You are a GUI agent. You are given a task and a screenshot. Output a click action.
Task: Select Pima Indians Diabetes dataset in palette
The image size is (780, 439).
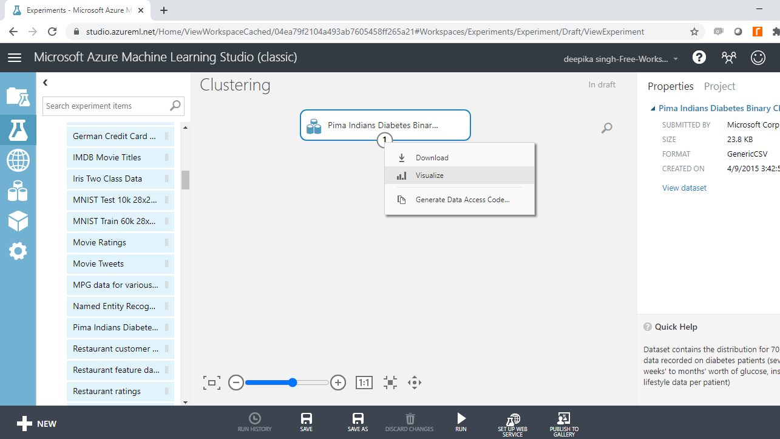point(120,327)
